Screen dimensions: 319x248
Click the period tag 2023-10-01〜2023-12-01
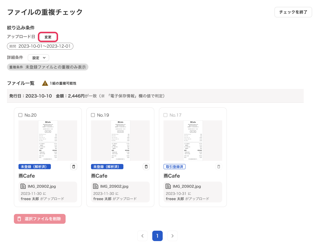tap(40, 46)
